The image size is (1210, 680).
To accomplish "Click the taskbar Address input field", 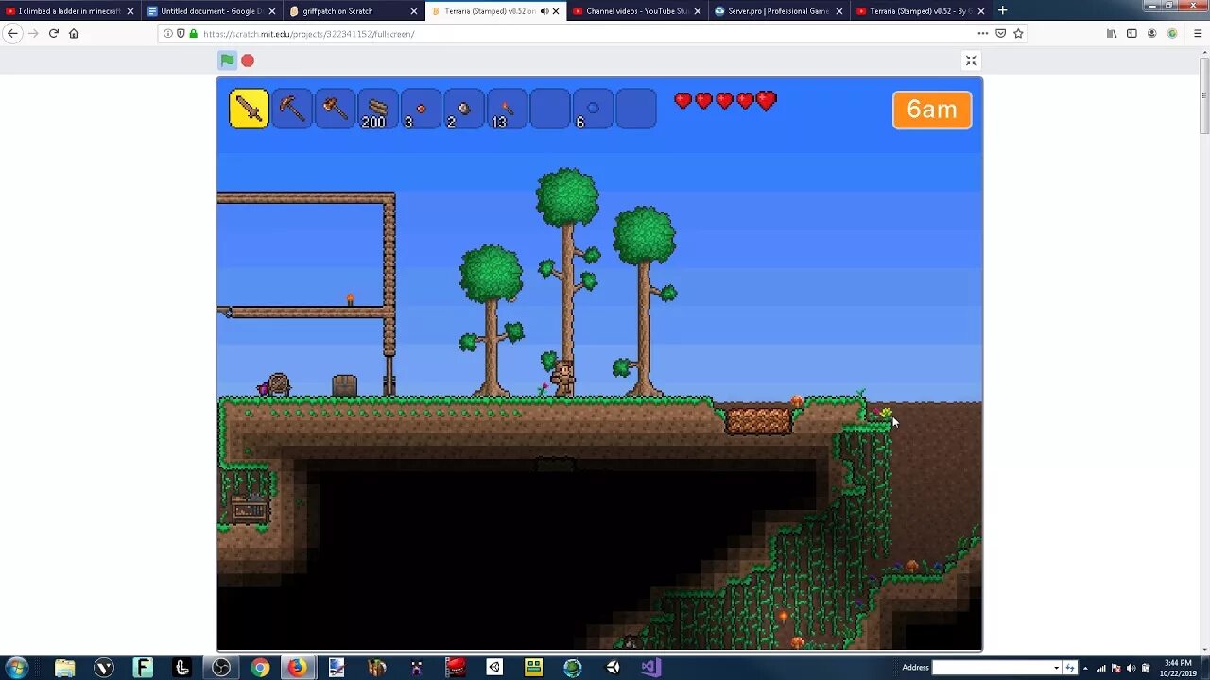I will (x=992, y=668).
